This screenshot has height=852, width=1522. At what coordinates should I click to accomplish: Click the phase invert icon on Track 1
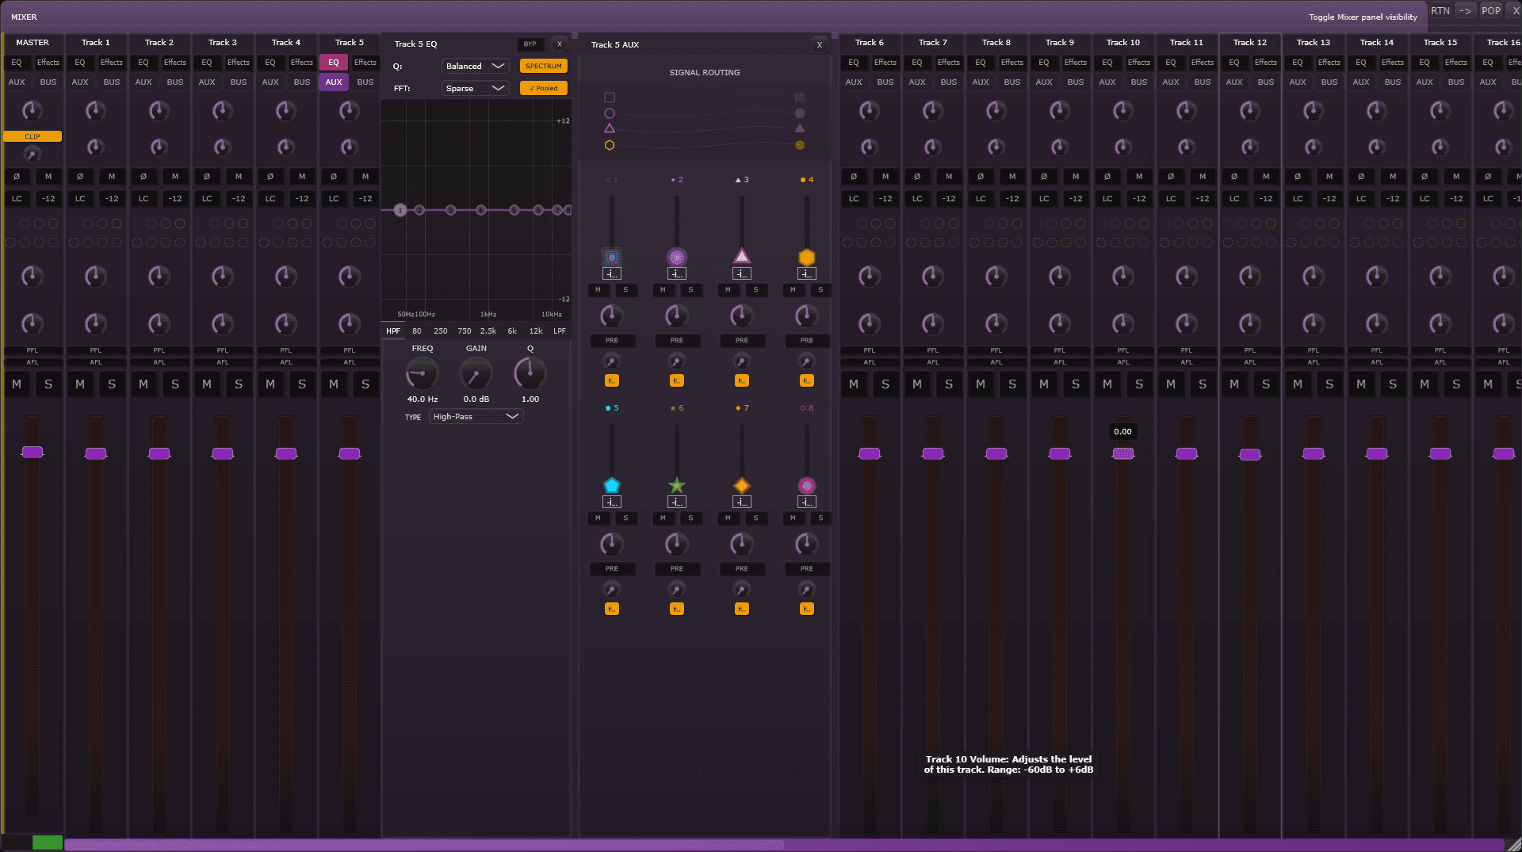[80, 176]
